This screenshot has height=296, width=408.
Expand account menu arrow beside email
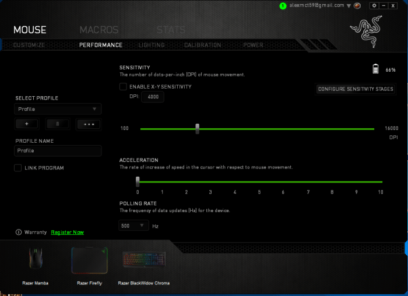349,6
